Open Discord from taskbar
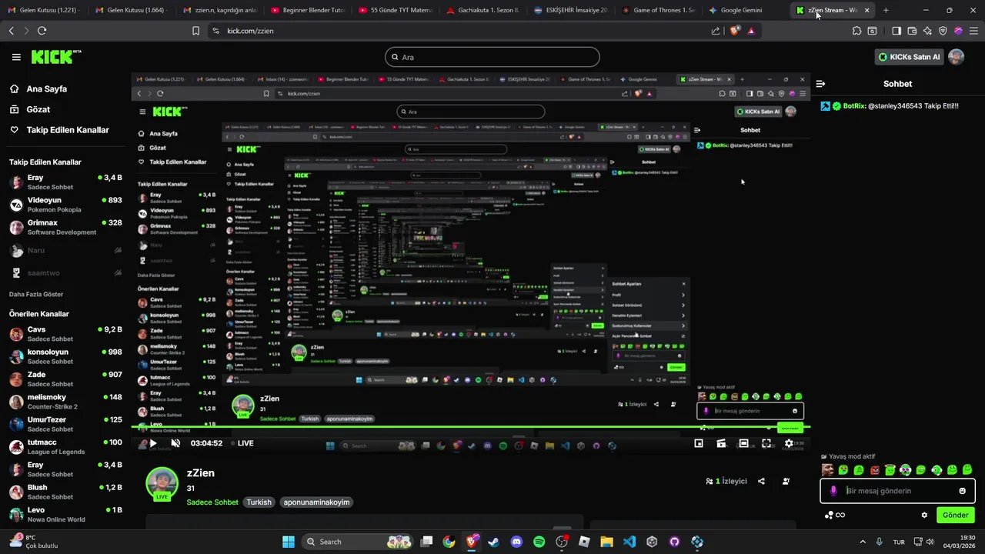Screen dimensions: 985x554 point(516,542)
